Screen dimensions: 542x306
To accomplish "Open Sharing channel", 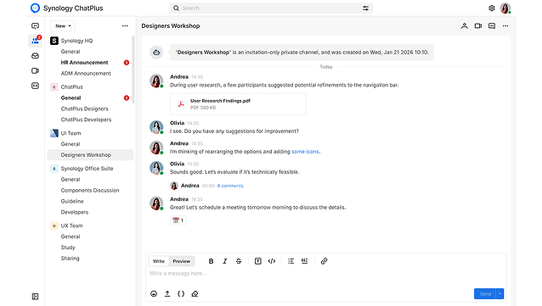I will (x=70, y=259).
